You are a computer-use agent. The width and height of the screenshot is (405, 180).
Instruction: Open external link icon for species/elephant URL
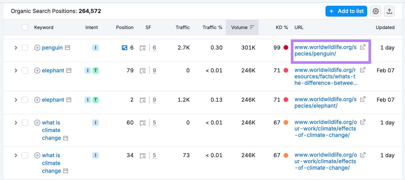coord(363,99)
